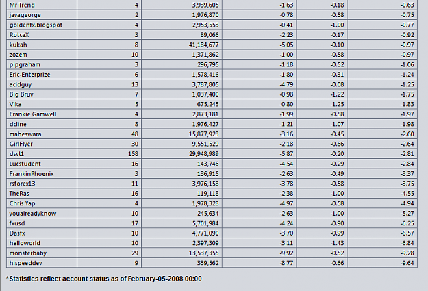
Task: Select -1.43 in the helloworld row
Action: 338,243
